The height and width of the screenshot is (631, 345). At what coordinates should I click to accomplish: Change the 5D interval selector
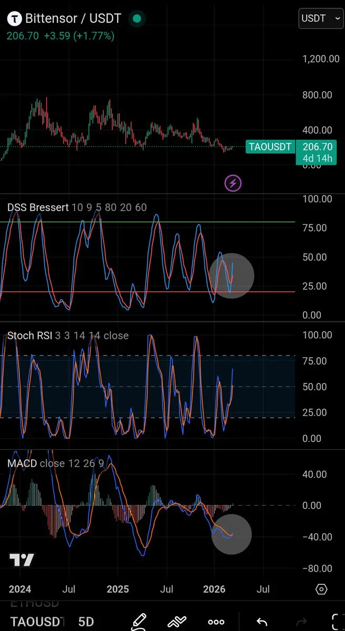(x=86, y=622)
